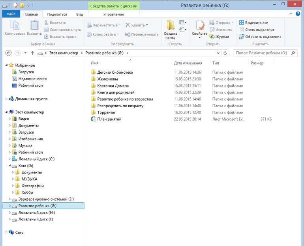Click the Снять выделение button

(x=257, y=30)
